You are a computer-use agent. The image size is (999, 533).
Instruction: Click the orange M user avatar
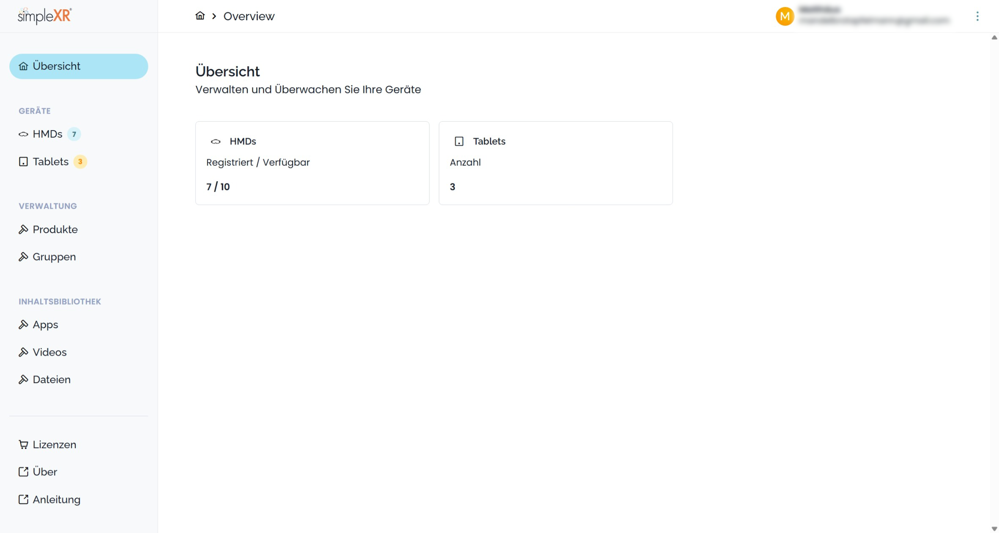785,16
